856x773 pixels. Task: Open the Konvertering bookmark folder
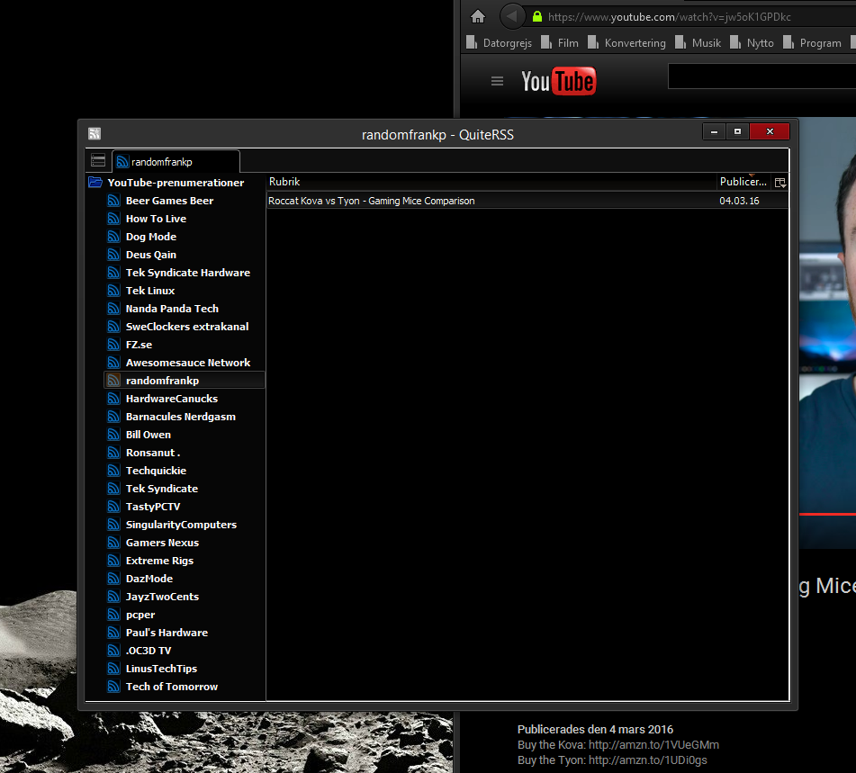[x=626, y=42]
